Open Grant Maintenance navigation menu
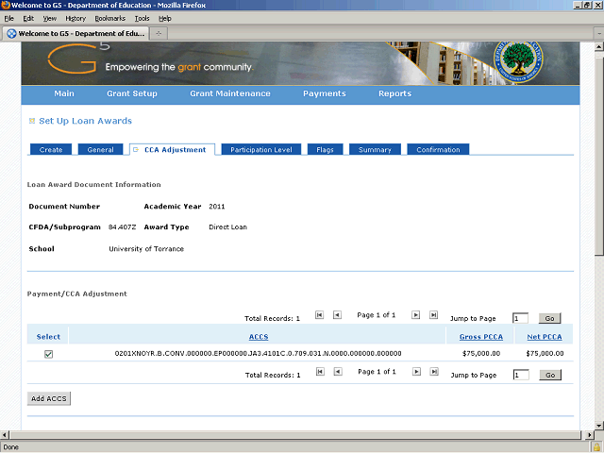 [230, 93]
